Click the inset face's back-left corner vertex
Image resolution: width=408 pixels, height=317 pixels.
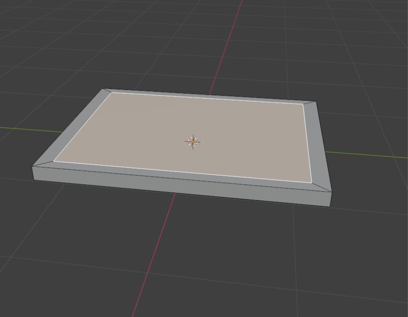(x=111, y=93)
